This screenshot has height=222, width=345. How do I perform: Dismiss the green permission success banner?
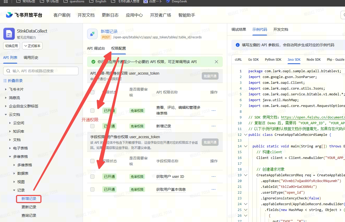216,62
